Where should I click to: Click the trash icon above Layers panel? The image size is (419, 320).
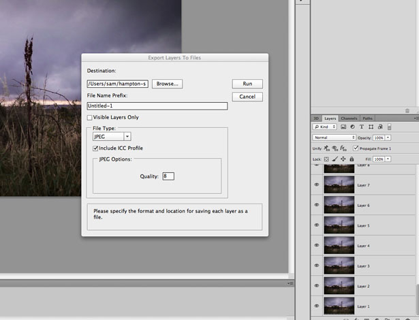pyautogui.click(x=407, y=110)
